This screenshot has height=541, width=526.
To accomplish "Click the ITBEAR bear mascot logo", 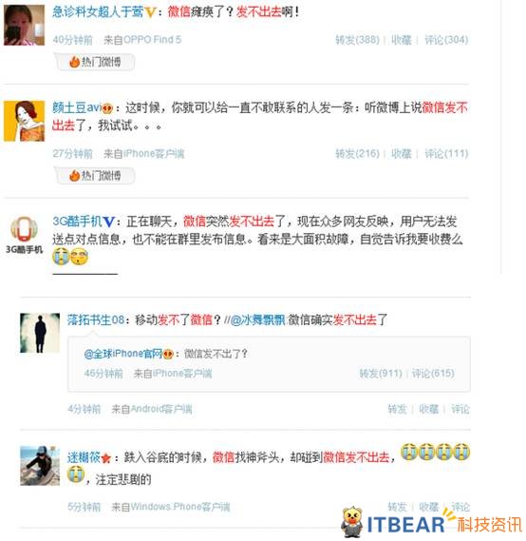I will (351, 522).
